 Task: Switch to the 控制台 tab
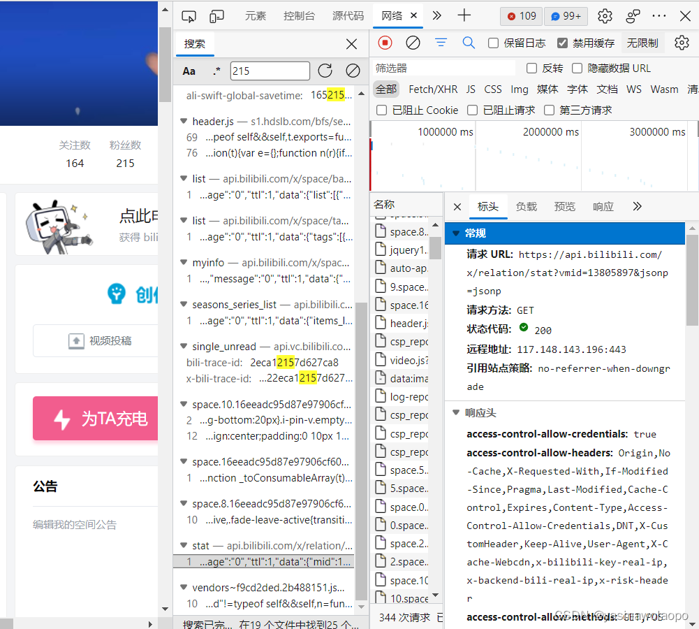pos(299,16)
